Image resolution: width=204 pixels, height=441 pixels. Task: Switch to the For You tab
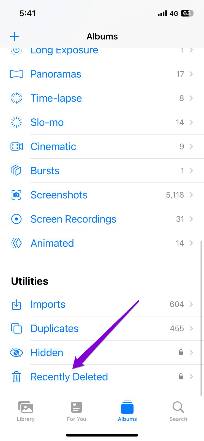(x=77, y=411)
